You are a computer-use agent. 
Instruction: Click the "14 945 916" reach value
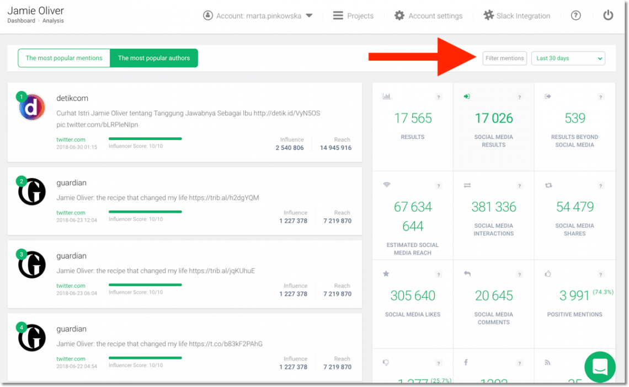click(336, 148)
